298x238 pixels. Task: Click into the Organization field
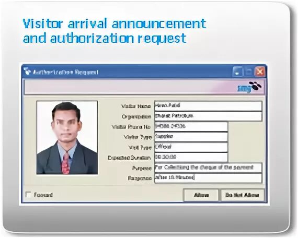click(x=208, y=116)
